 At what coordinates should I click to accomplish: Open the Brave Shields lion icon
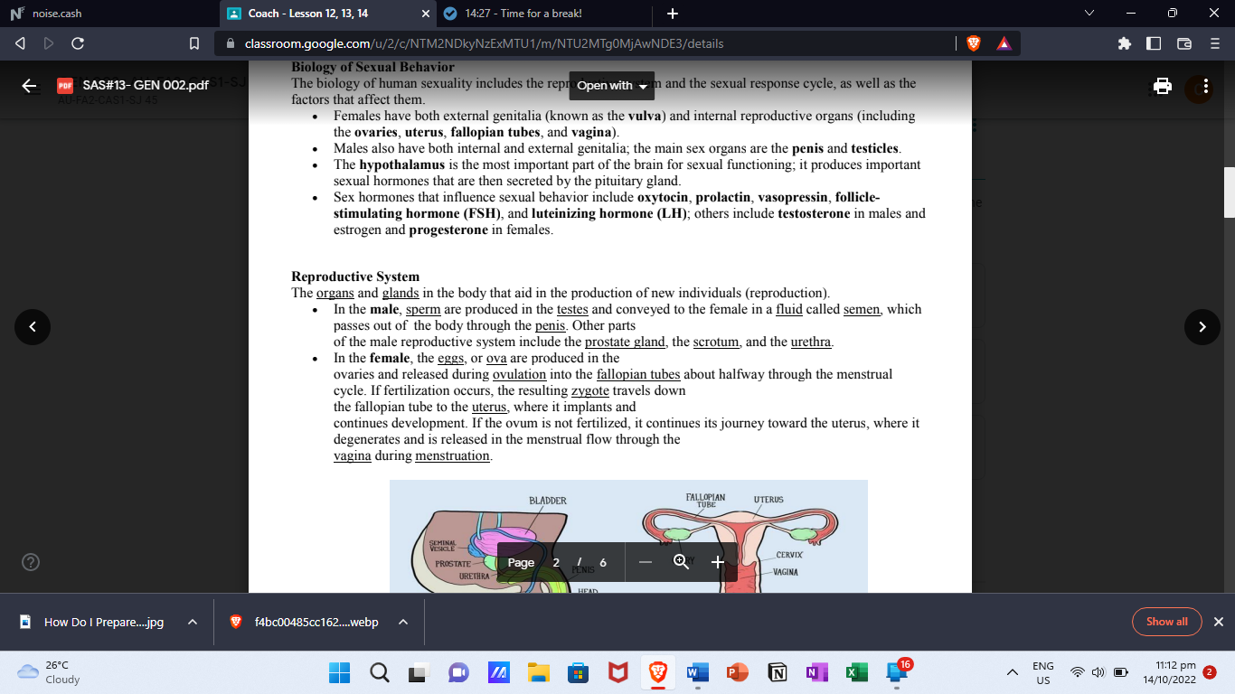(x=974, y=43)
